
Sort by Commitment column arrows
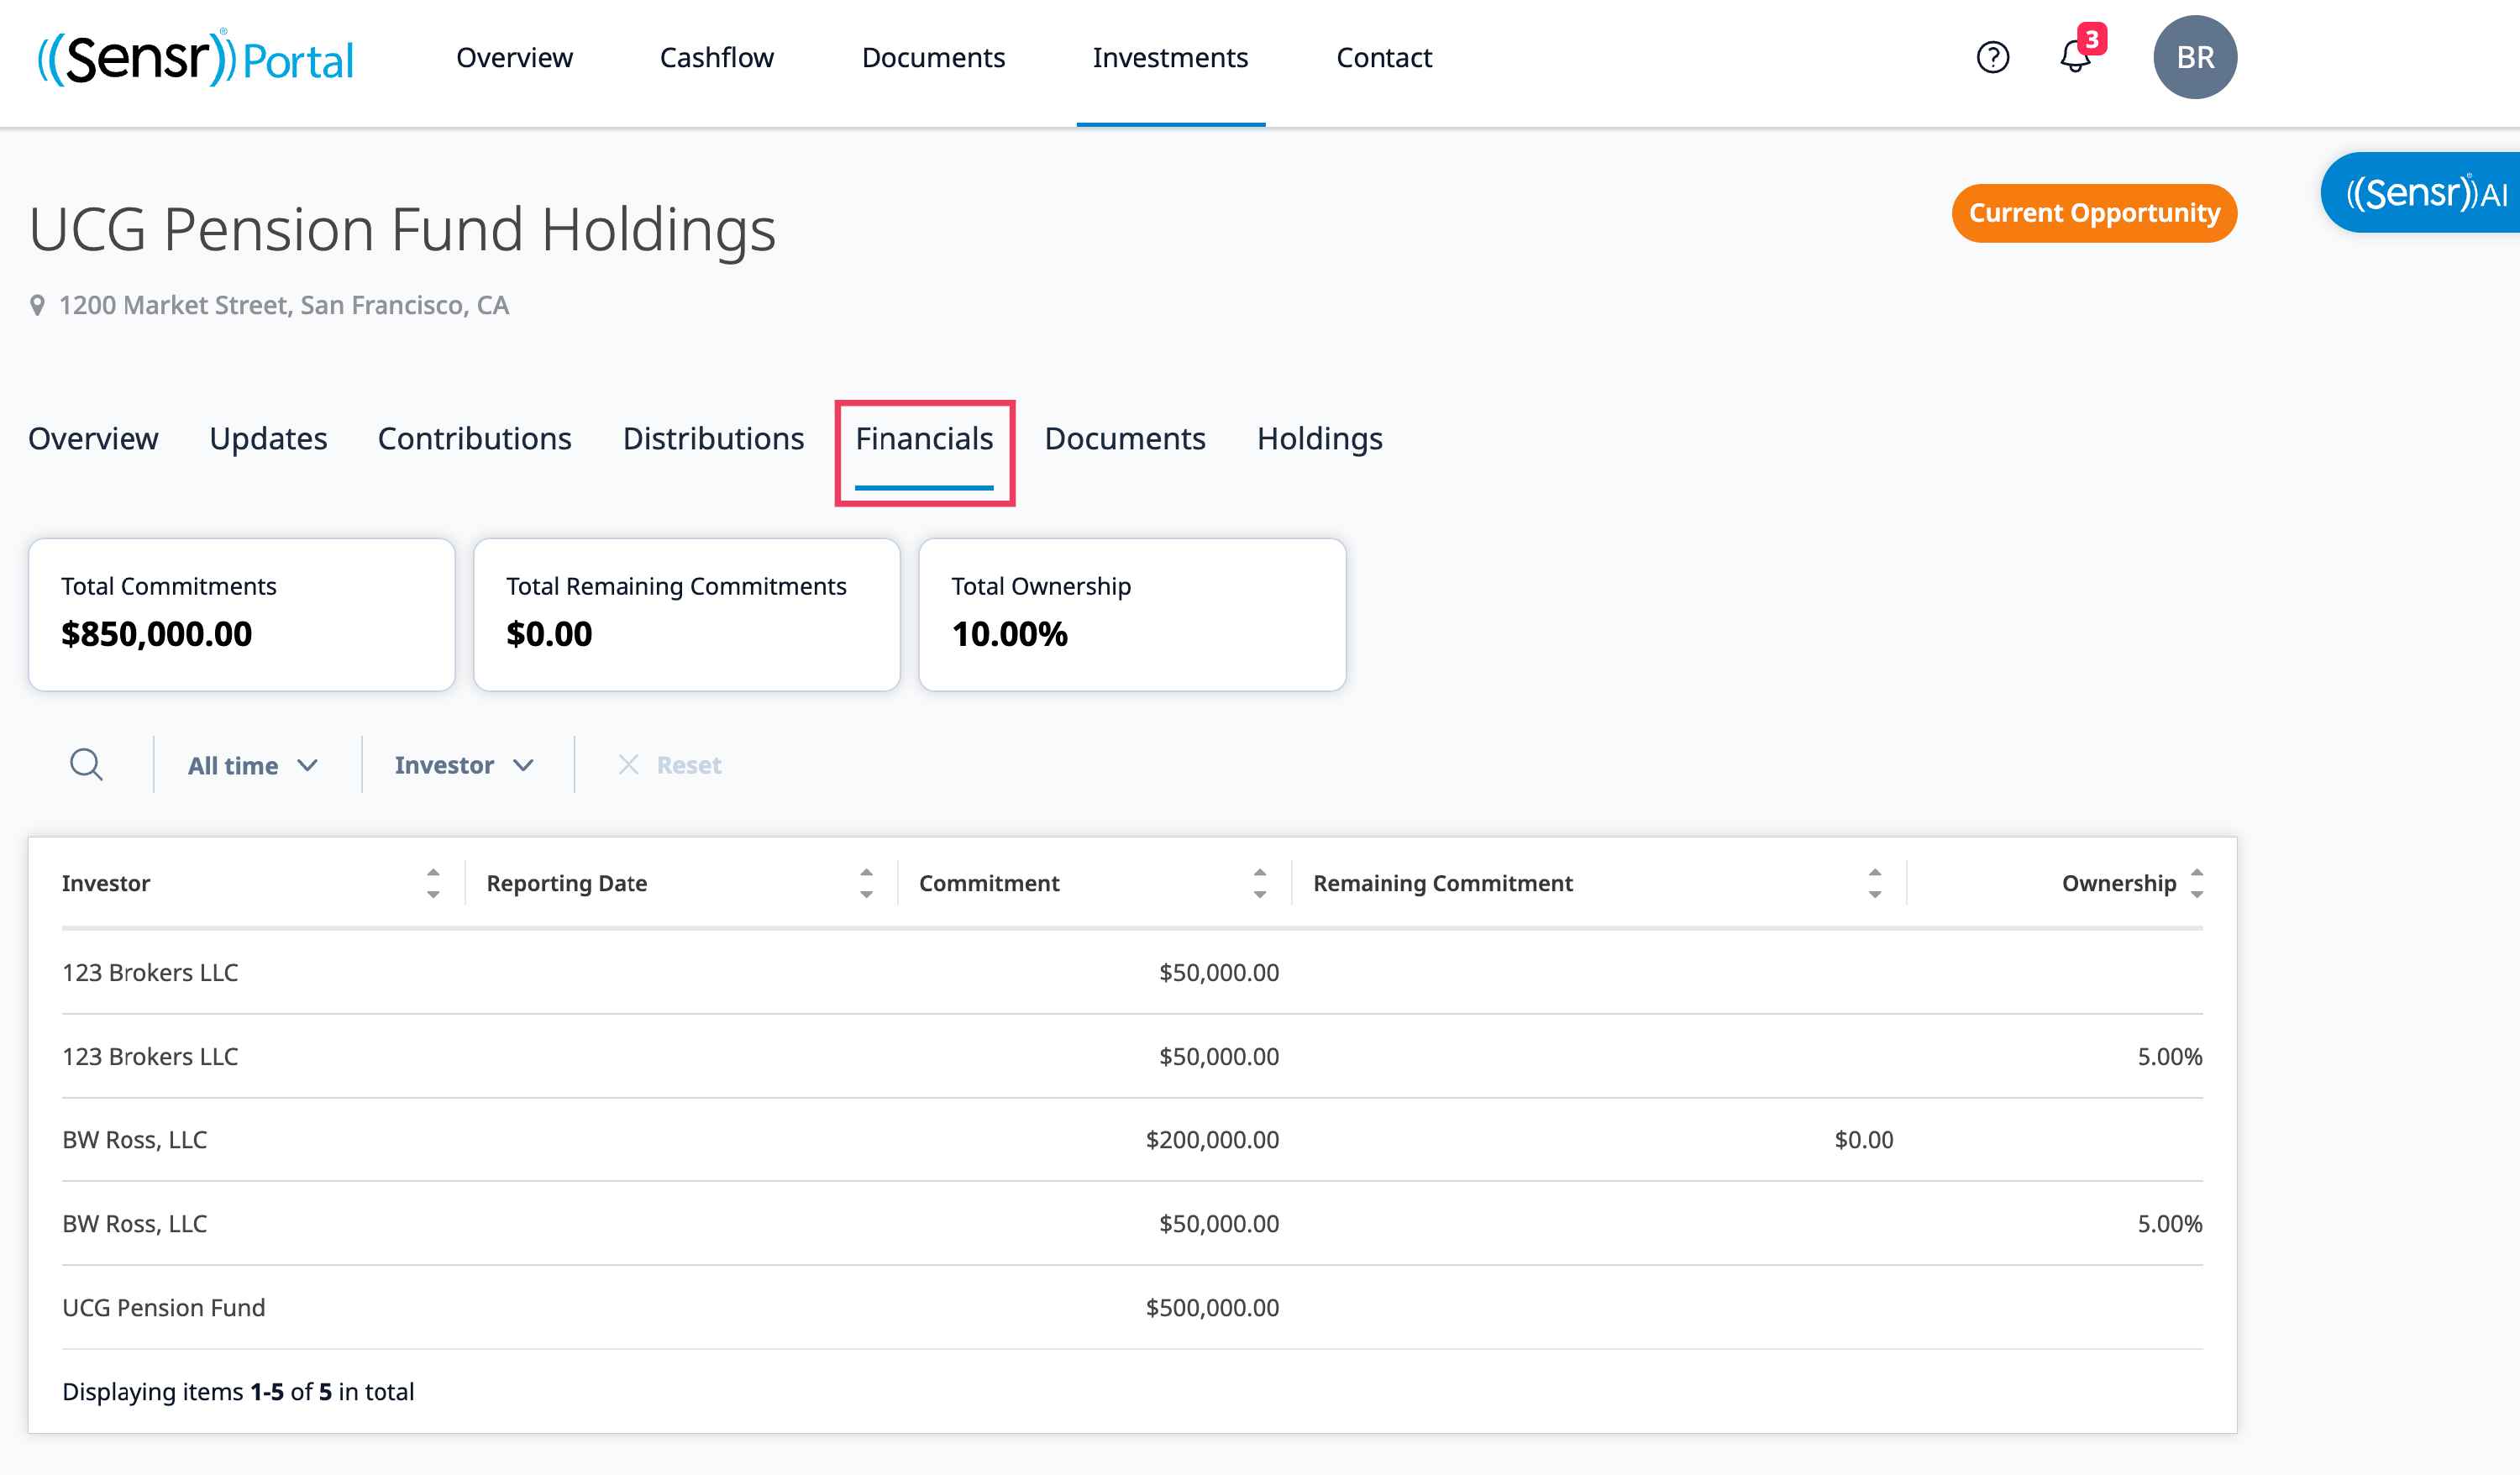1259,883
